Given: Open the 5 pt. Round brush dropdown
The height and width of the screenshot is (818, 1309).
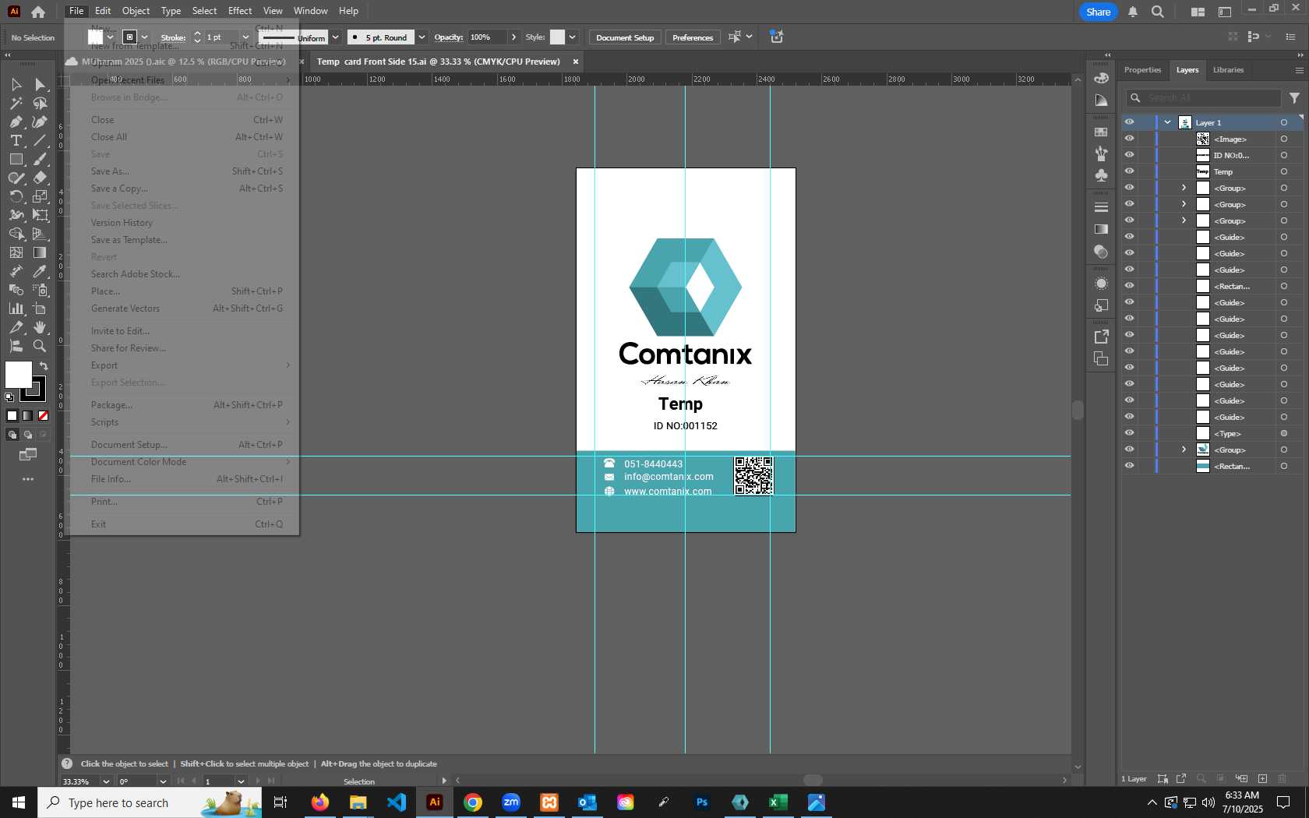Looking at the screenshot, I should pos(422,37).
